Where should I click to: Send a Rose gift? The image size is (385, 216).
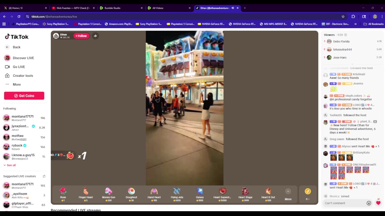click(63, 194)
